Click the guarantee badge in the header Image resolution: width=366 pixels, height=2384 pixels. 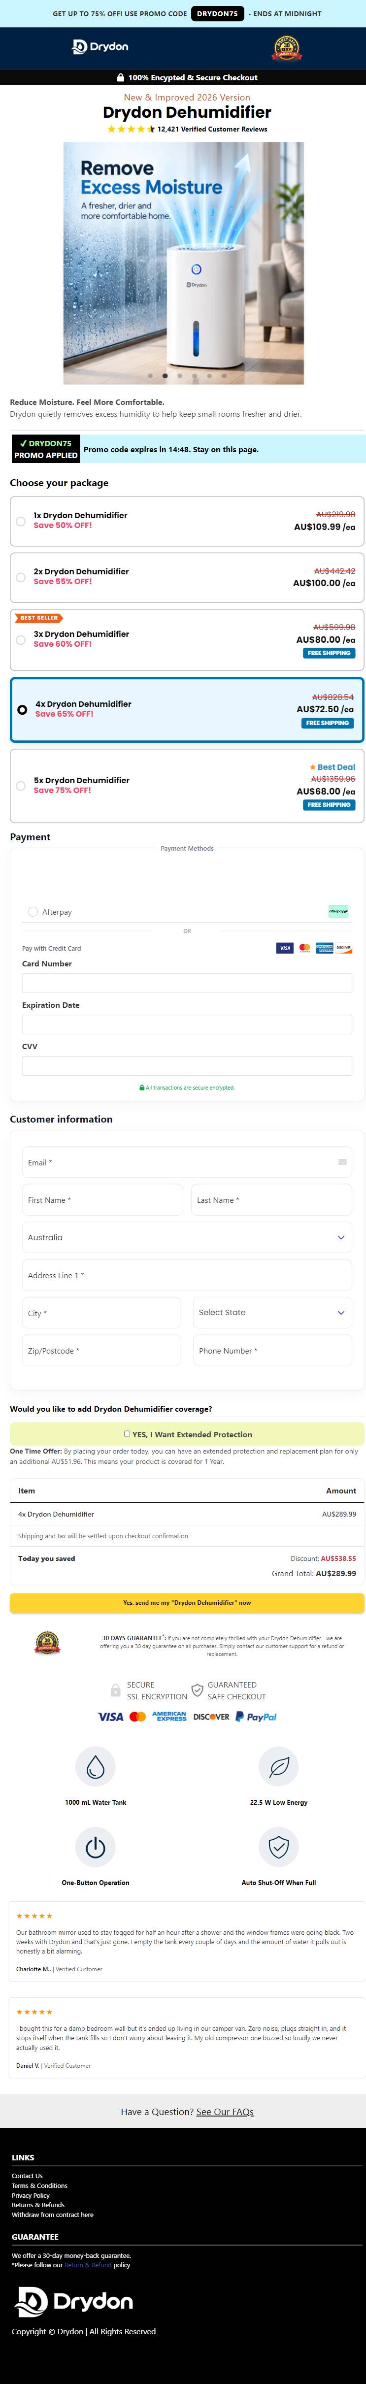[x=286, y=48]
